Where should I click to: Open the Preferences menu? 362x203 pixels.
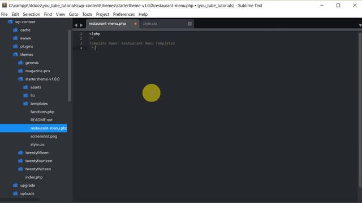point(124,14)
